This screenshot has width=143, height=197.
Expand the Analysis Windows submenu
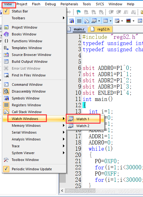pos(34,139)
